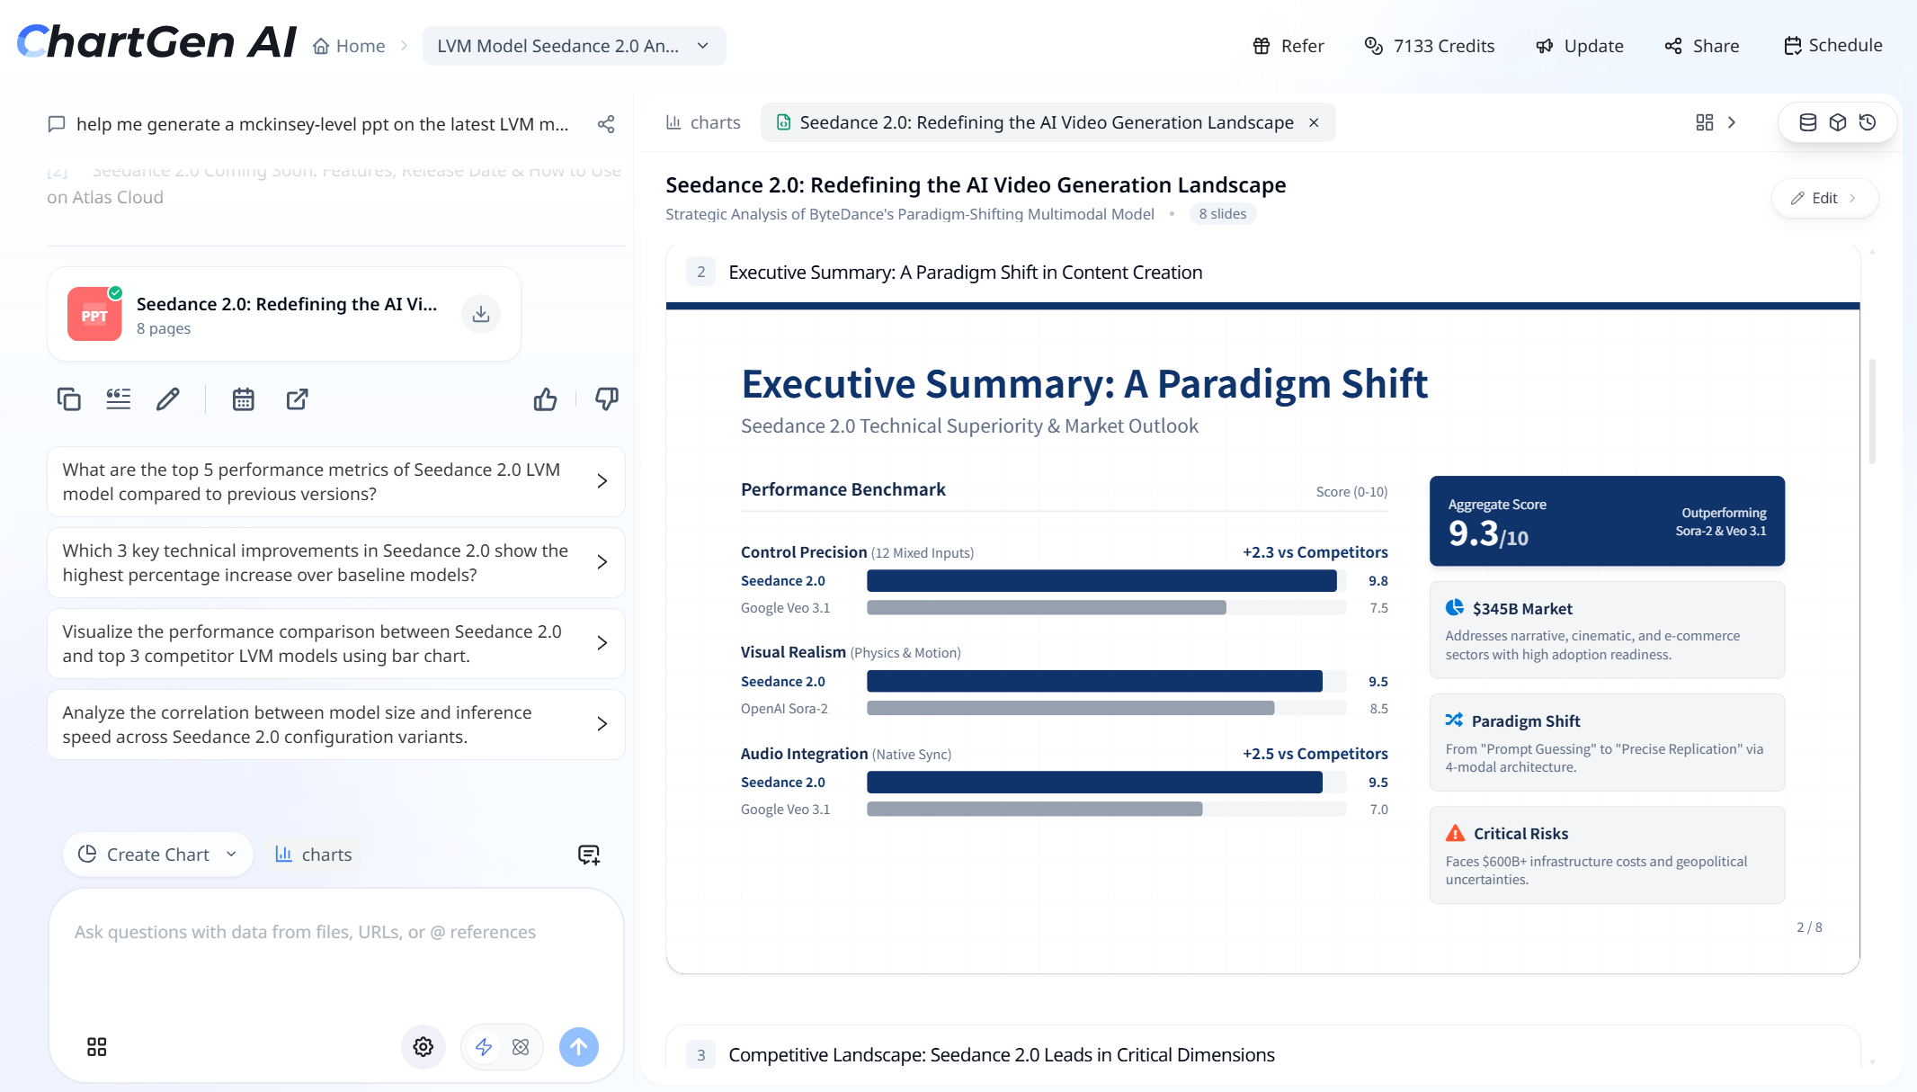Click the quote reference icon
This screenshot has height=1092, width=1917.
[x=119, y=398]
